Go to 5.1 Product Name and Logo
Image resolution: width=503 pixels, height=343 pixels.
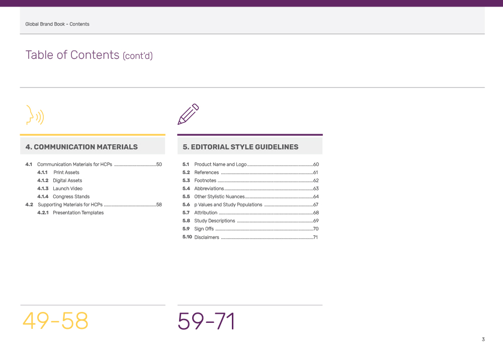coord(220,164)
